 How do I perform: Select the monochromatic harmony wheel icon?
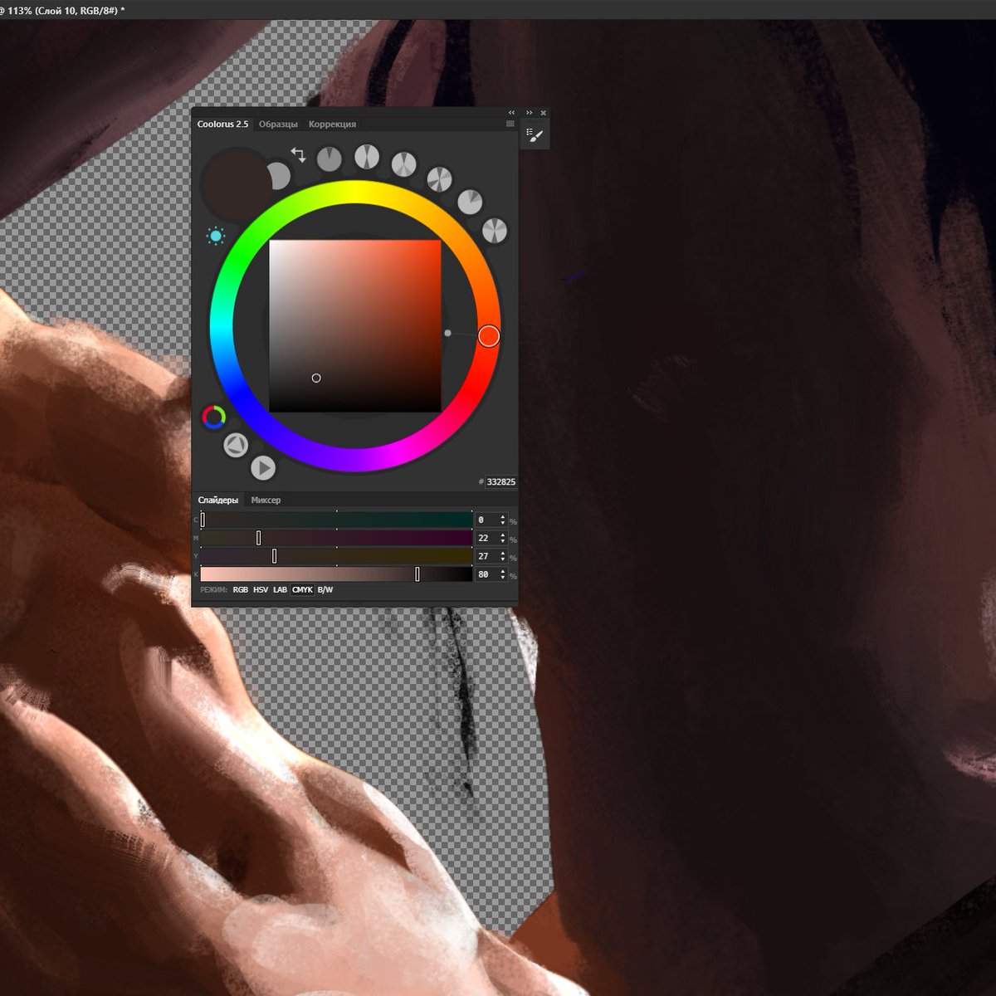pyautogui.click(x=330, y=159)
